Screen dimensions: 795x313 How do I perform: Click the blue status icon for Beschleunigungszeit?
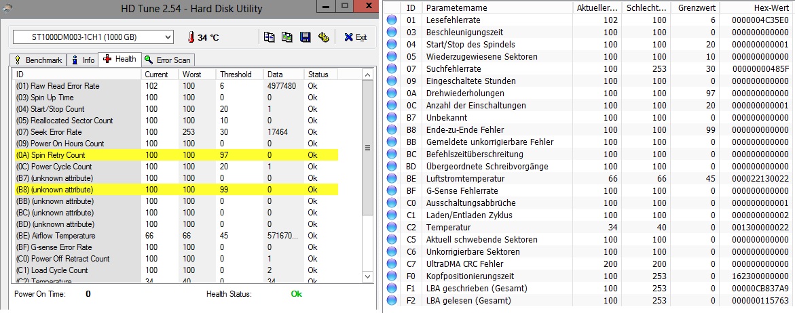391,33
